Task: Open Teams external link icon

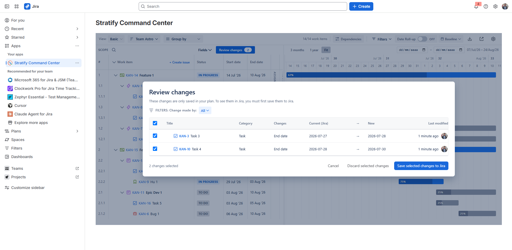Action: (77, 168)
